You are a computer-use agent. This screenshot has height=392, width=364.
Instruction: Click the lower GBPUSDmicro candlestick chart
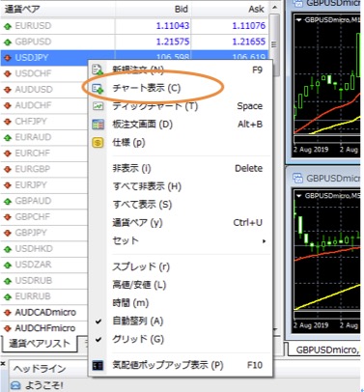click(327, 262)
